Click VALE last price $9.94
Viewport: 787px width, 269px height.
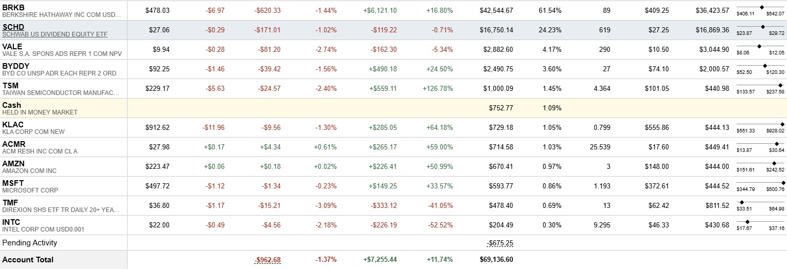point(161,49)
